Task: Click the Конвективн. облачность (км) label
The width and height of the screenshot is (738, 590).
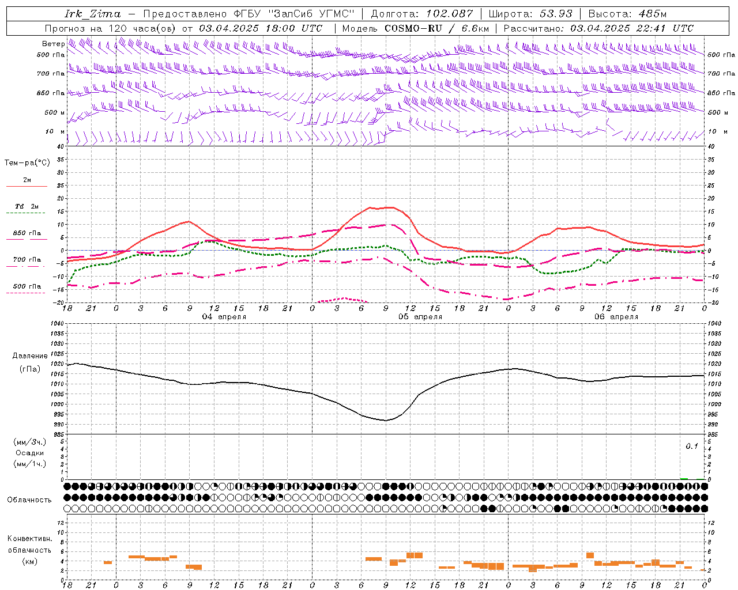Action: [x=30, y=550]
